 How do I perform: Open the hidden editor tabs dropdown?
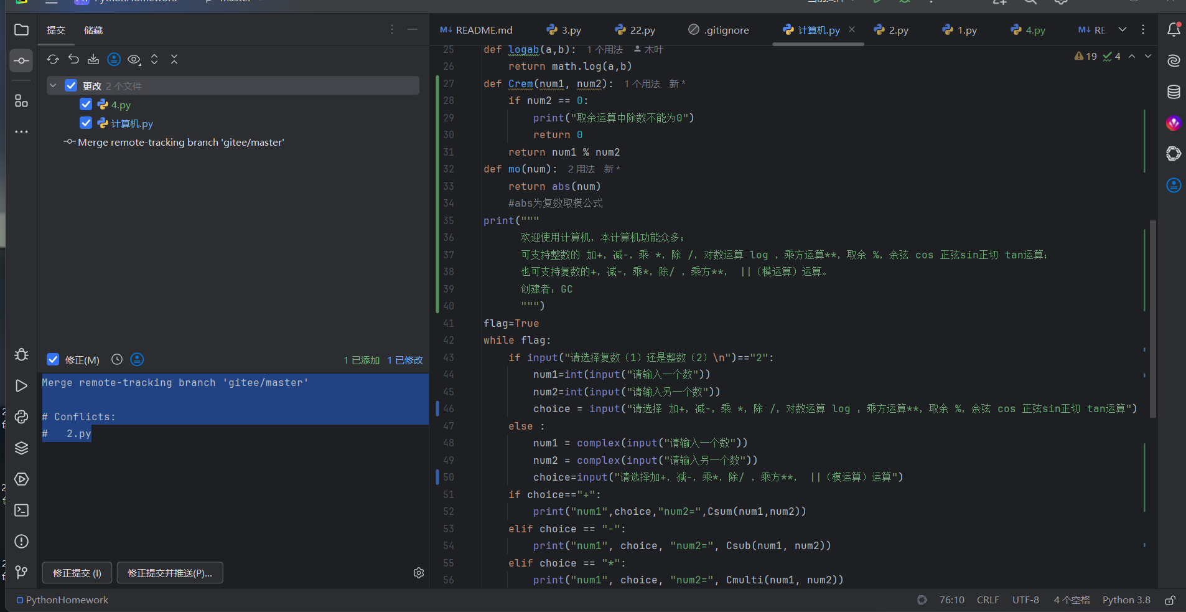1123,30
